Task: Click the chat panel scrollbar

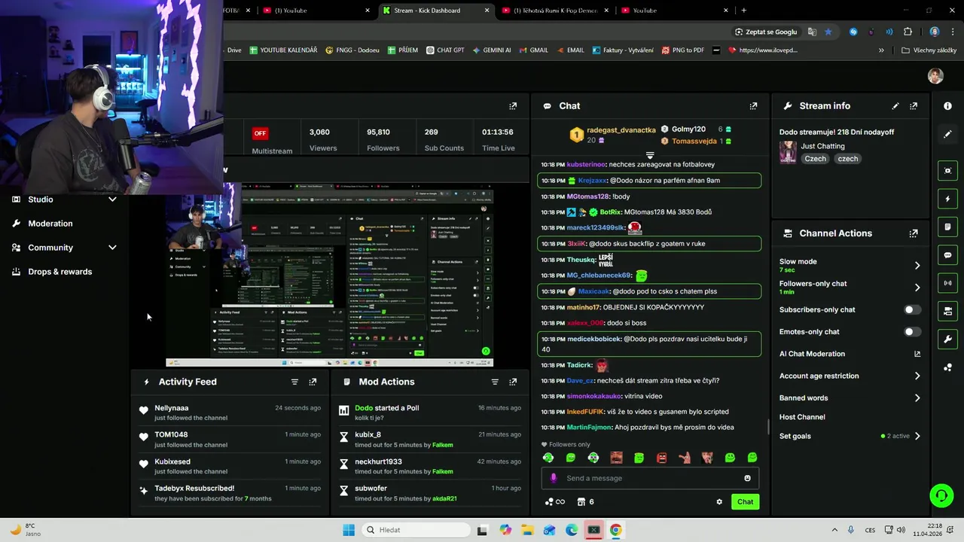Action: click(x=768, y=427)
